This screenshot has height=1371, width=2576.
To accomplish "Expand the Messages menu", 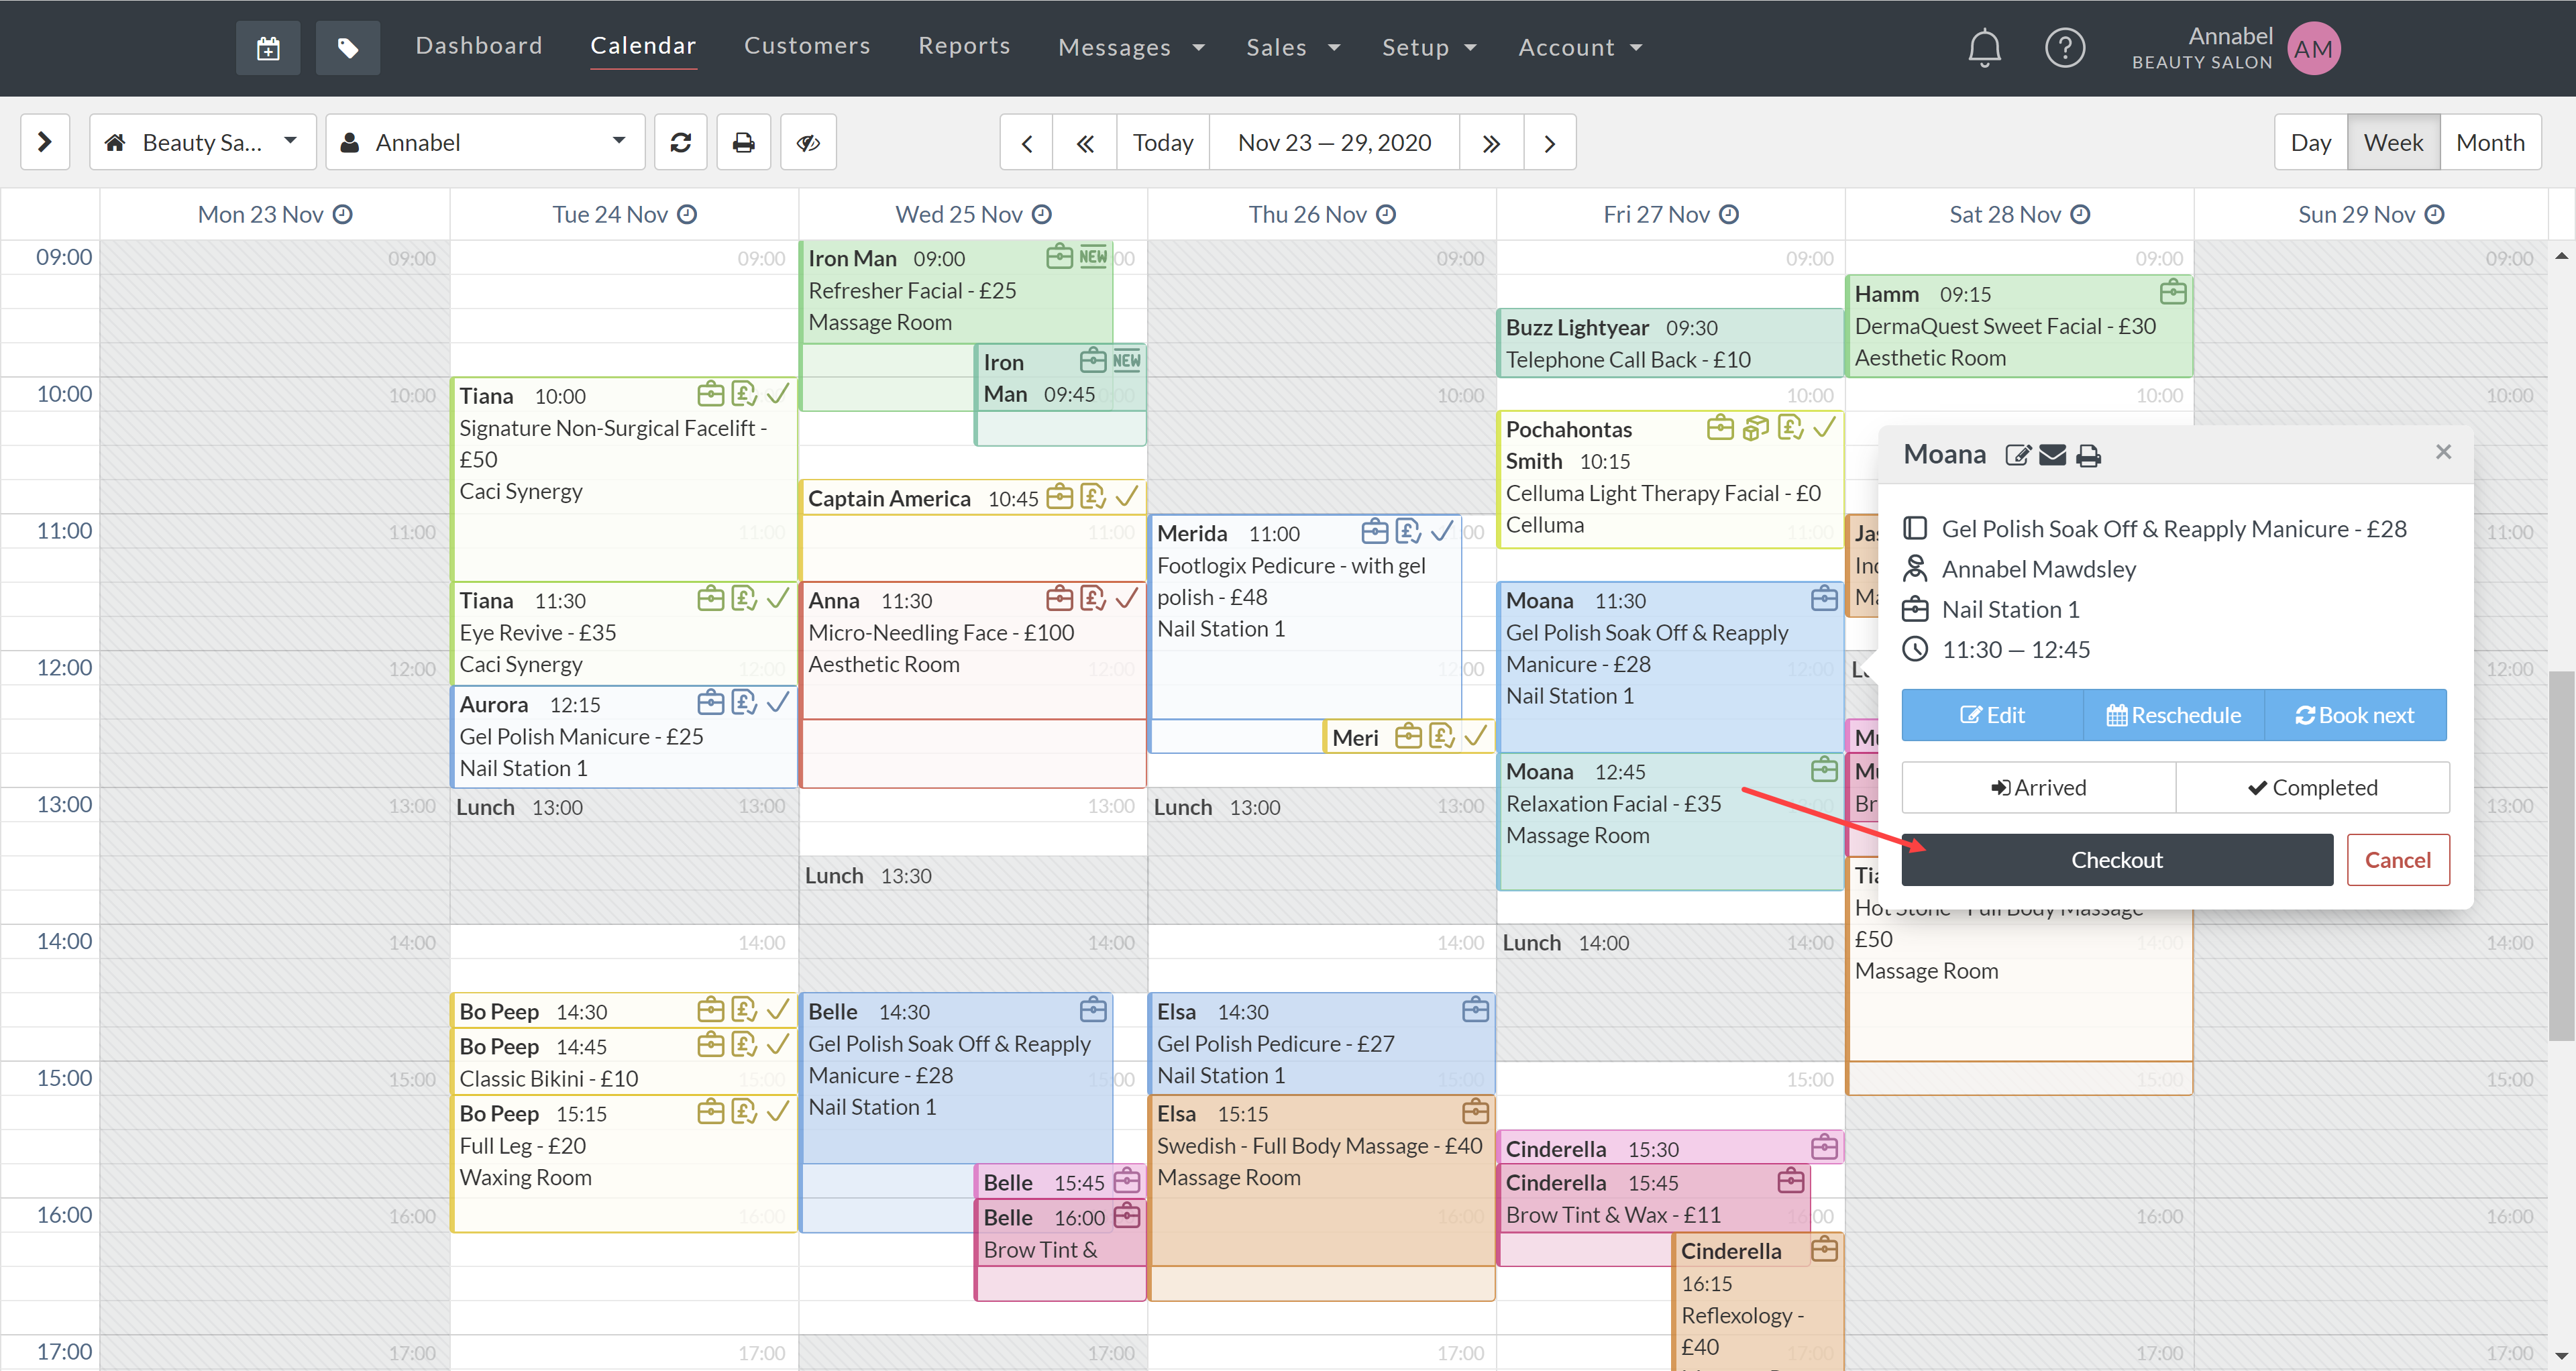I will 1131,48.
